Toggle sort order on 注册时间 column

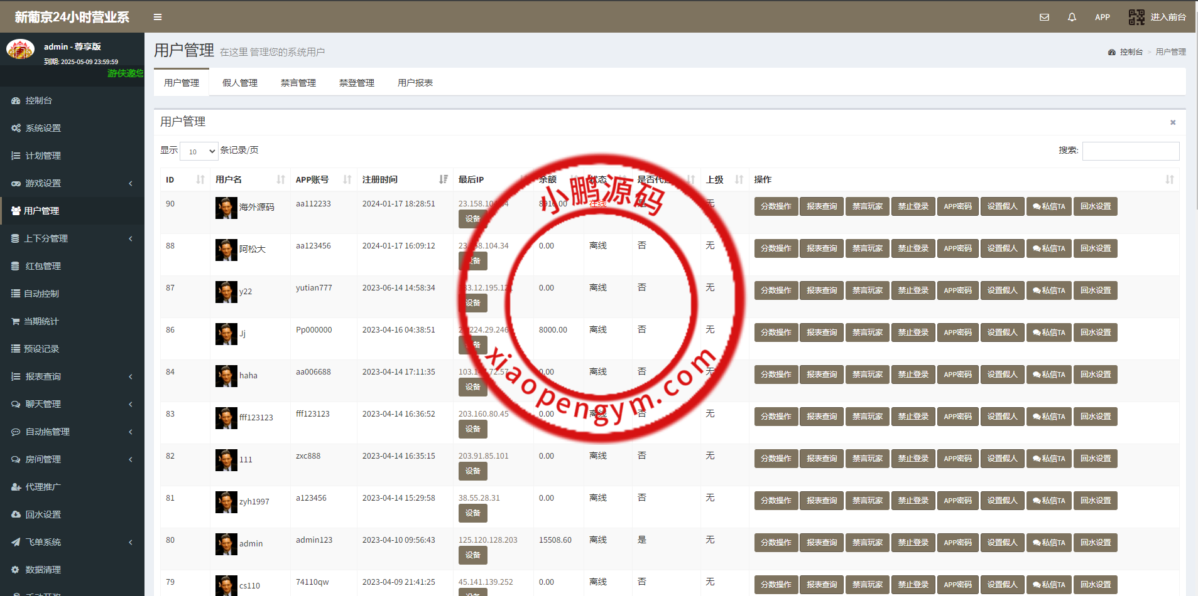[444, 179]
